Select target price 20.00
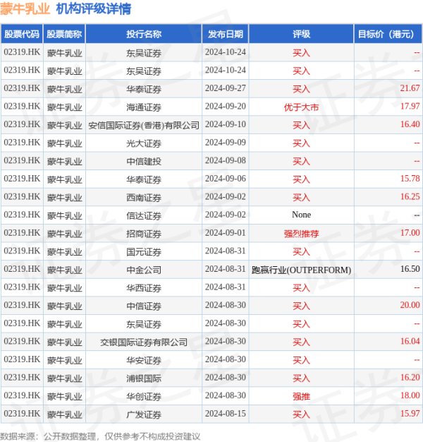The image size is (423, 442). pyautogui.click(x=410, y=305)
